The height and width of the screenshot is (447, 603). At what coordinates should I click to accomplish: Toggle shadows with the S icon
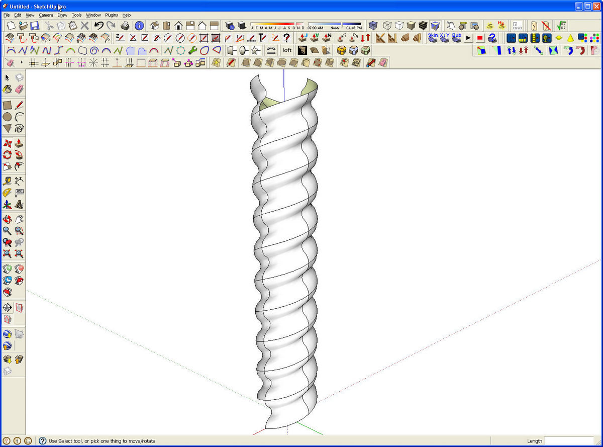coord(490,25)
